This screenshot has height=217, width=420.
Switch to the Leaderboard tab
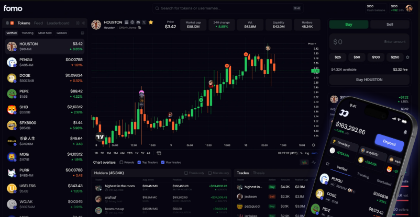click(x=58, y=23)
